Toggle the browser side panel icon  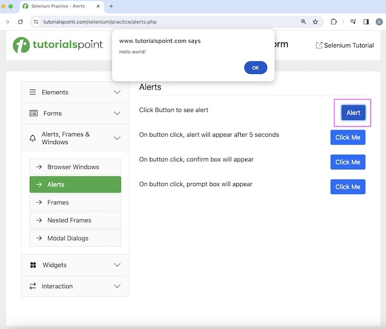pos(366,22)
